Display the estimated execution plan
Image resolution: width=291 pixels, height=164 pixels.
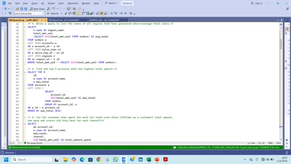(x=70, y=13)
